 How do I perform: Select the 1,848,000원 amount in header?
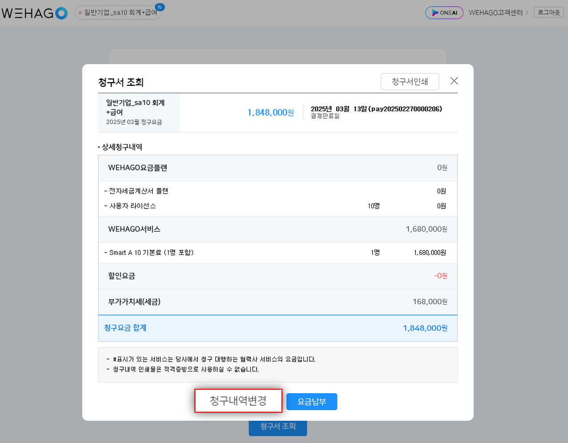click(270, 113)
